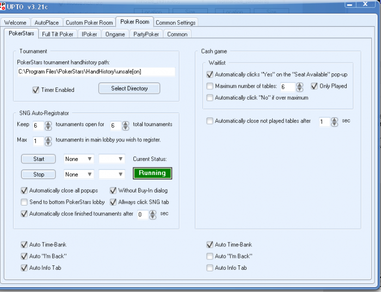This screenshot has width=381, height=292.
Task: Select the Poker Room tab
Action: (x=134, y=22)
